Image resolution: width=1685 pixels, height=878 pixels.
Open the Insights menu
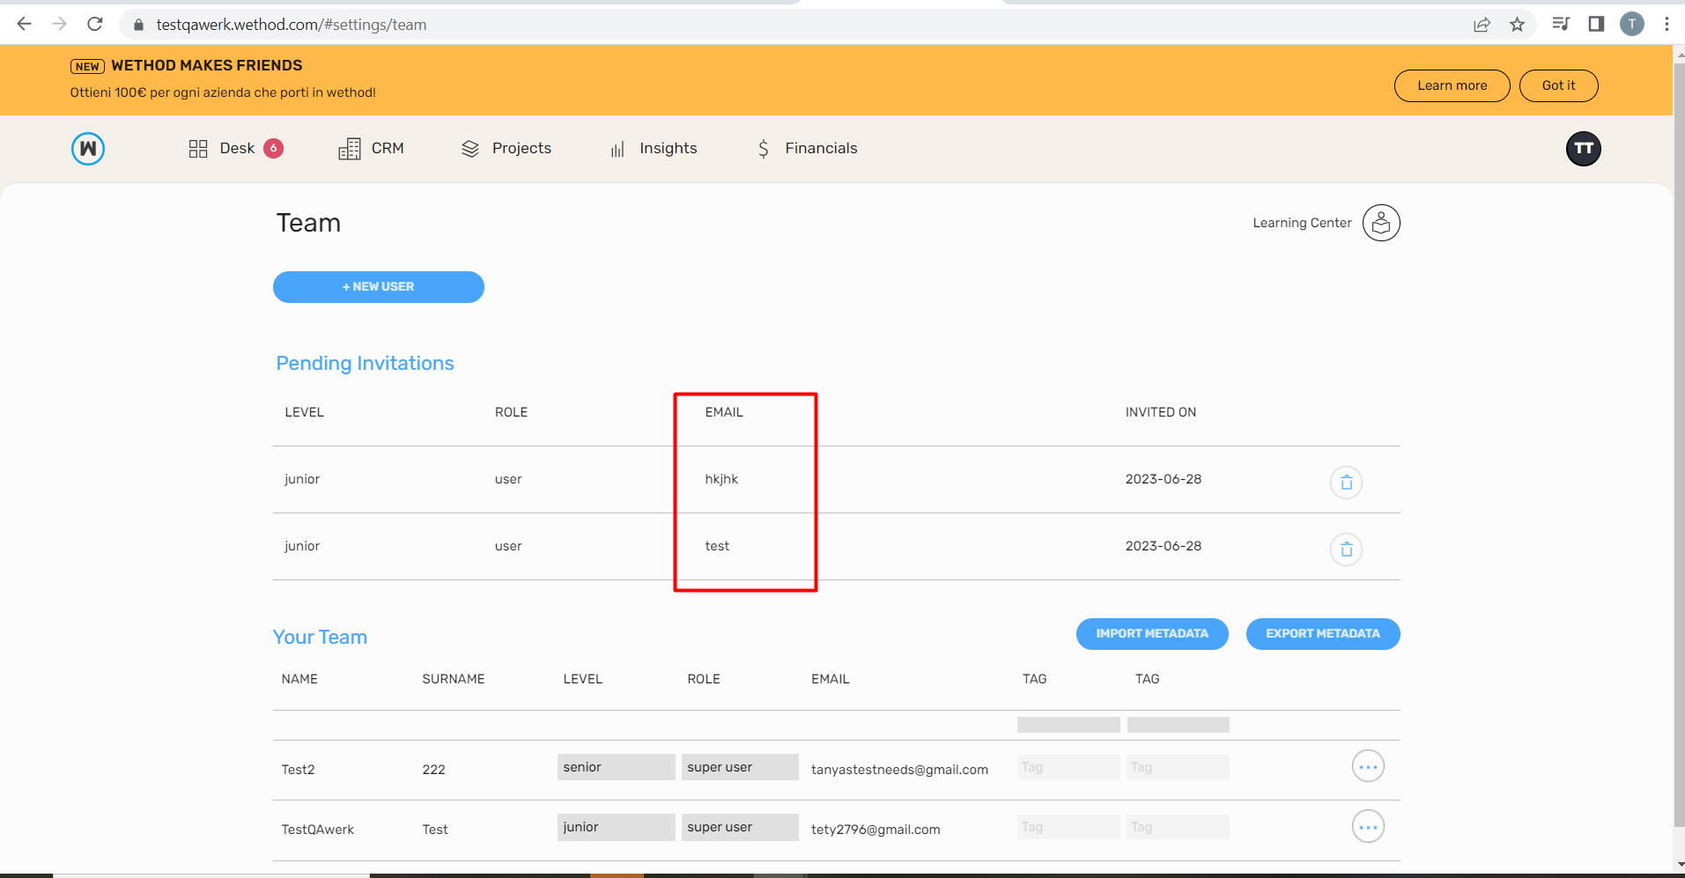click(654, 149)
